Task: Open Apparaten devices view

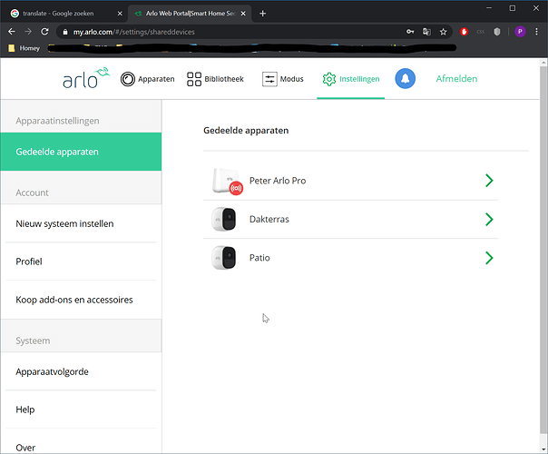Action: (147, 79)
